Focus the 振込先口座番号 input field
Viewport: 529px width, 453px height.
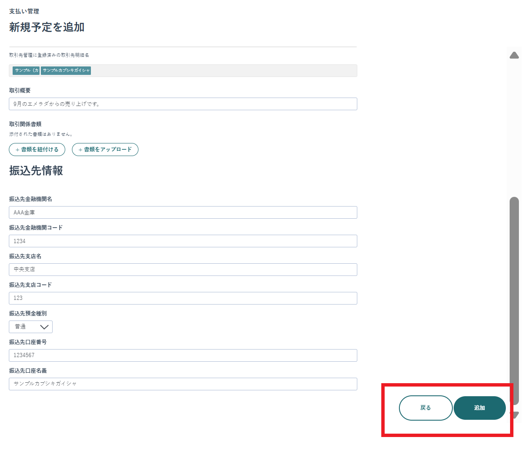[x=183, y=355]
